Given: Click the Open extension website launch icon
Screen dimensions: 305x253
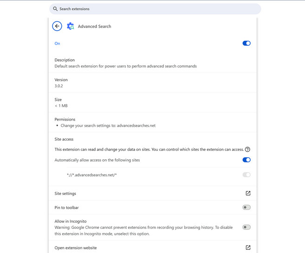Looking at the screenshot, I should [x=248, y=247].
